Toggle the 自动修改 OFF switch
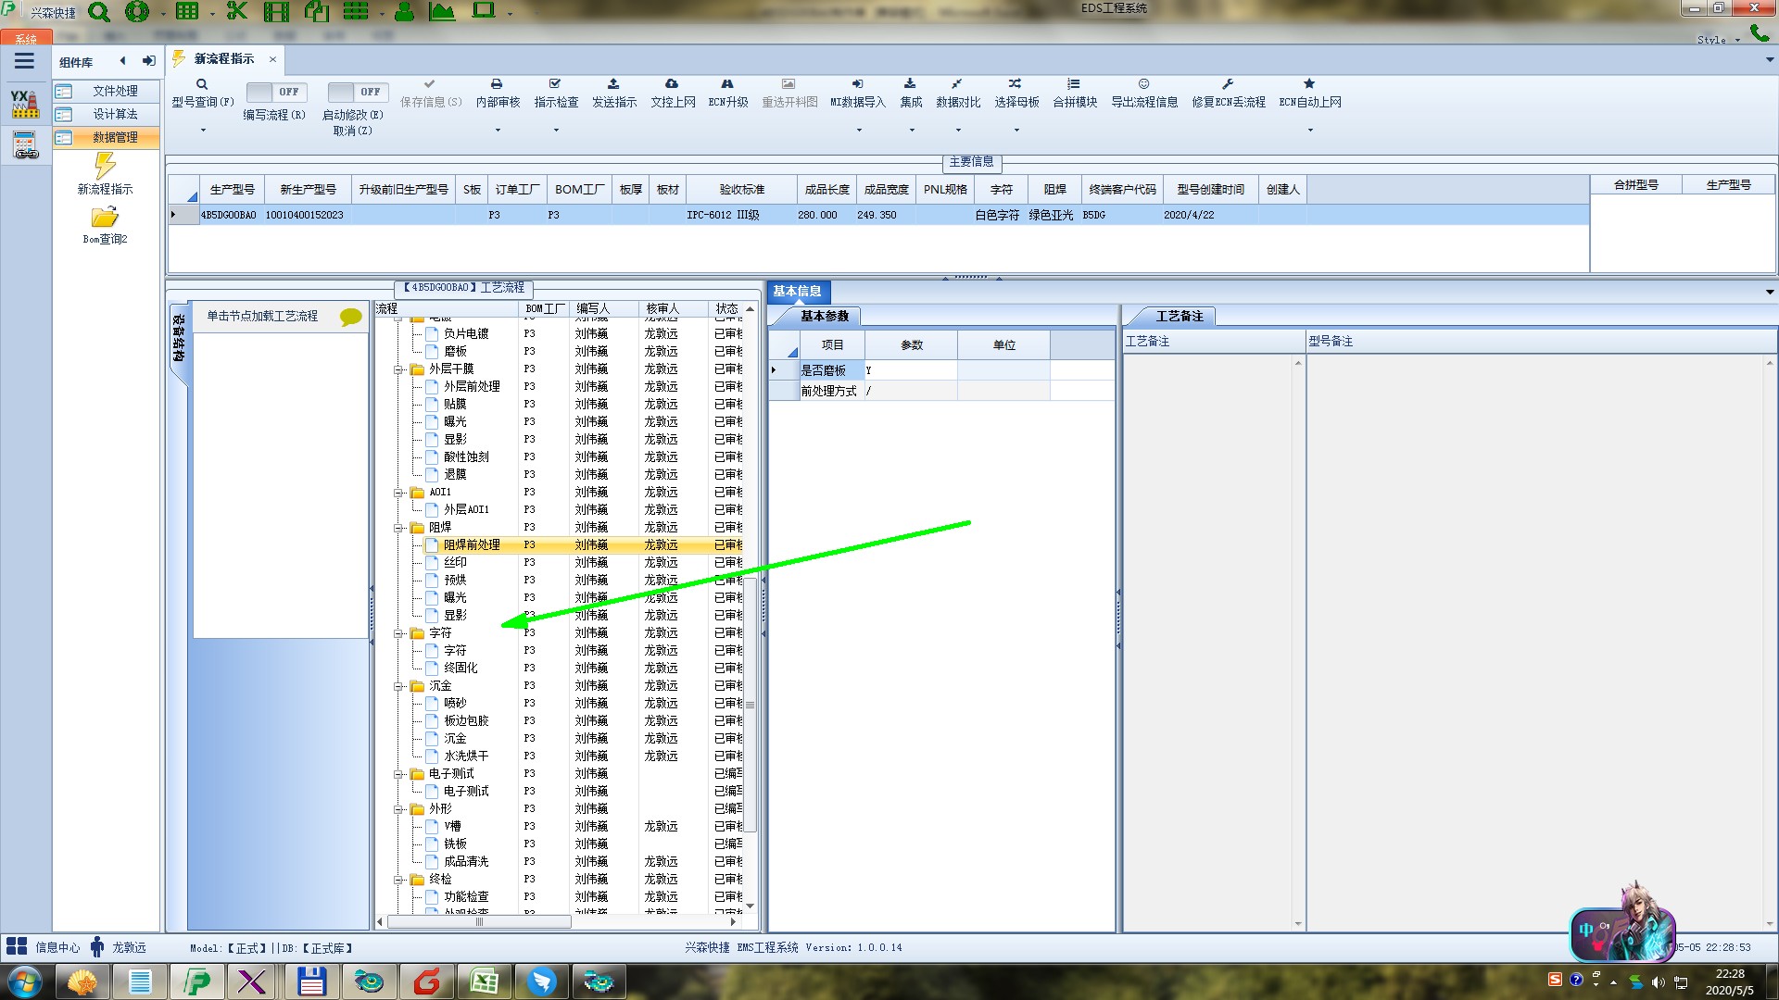 point(357,92)
